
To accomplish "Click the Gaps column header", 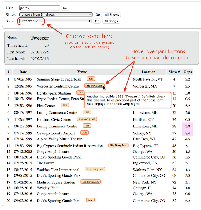I will point(188,72).
